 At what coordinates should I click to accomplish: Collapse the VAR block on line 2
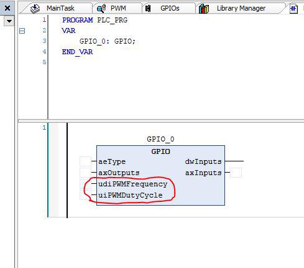(22, 31)
